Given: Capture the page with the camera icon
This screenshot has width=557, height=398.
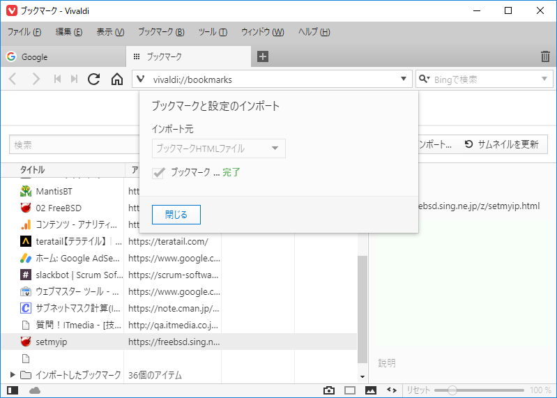Looking at the screenshot, I should point(329,390).
